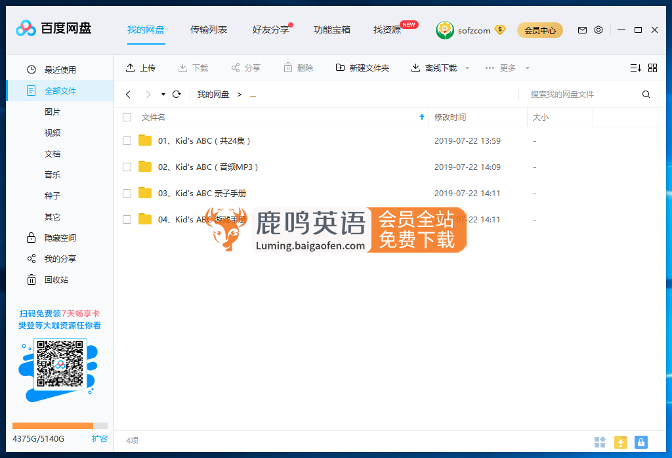Switch to the 传输列表 tab
Image resolution: width=672 pixels, height=458 pixels.
pyautogui.click(x=209, y=30)
